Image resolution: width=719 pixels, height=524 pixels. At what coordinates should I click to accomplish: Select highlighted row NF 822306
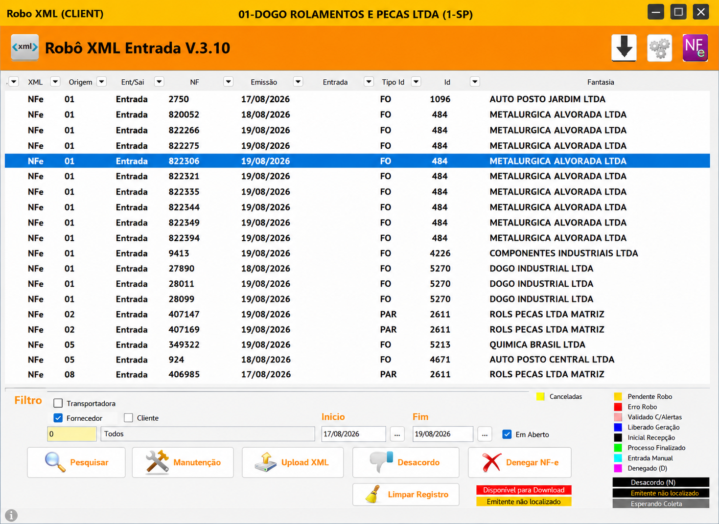[357, 161]
